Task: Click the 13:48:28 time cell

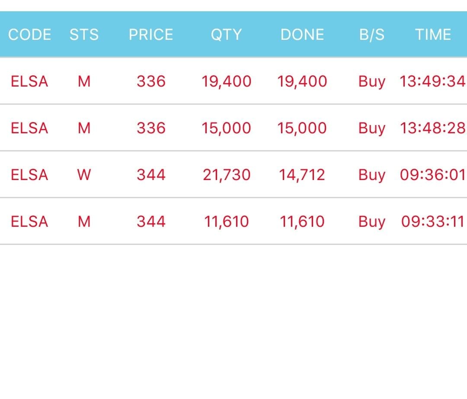Action: click(x=432, y=128)
